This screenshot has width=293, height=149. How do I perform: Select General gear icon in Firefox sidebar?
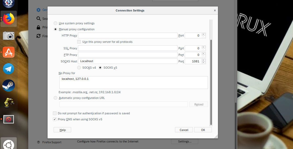38,10
